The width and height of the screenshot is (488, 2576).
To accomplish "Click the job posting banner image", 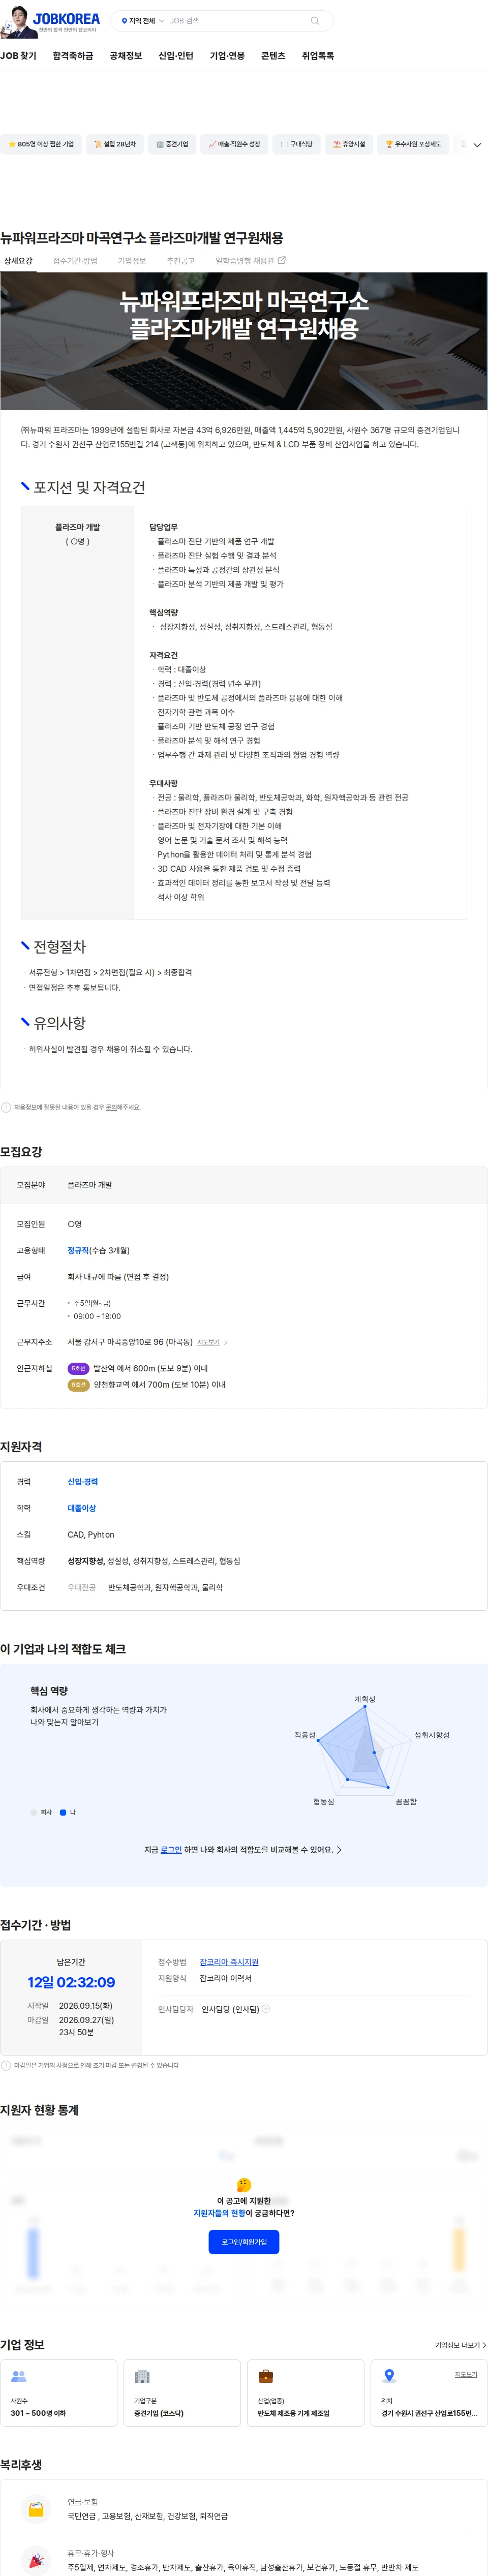I will coord(244,342).
